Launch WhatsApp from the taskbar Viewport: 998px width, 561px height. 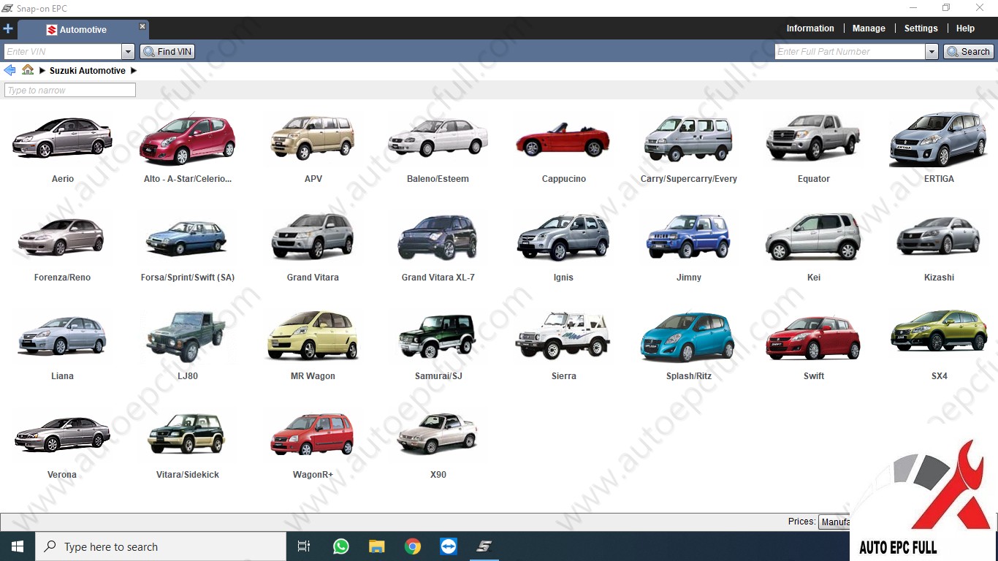point(340,546)
